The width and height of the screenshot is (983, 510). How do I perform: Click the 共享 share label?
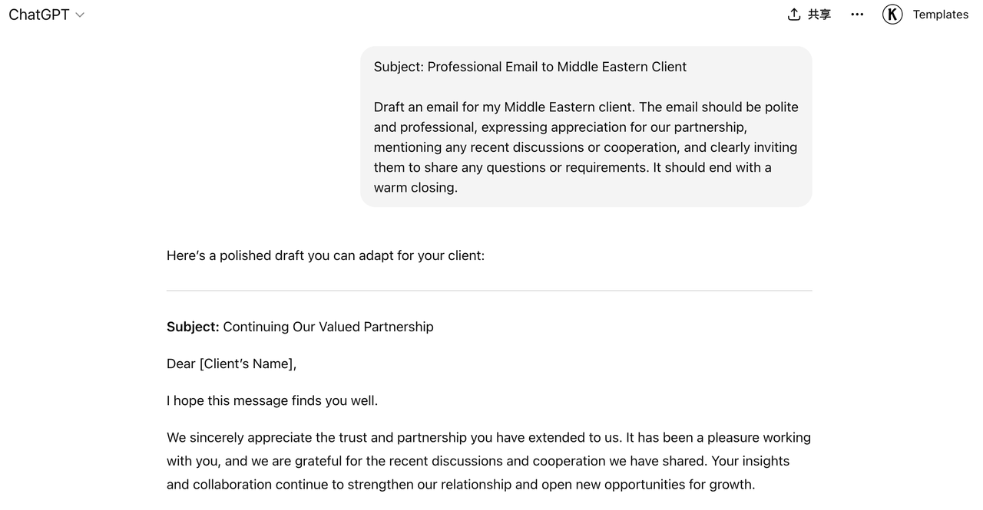pyautogui.click(x=819, y=15)
